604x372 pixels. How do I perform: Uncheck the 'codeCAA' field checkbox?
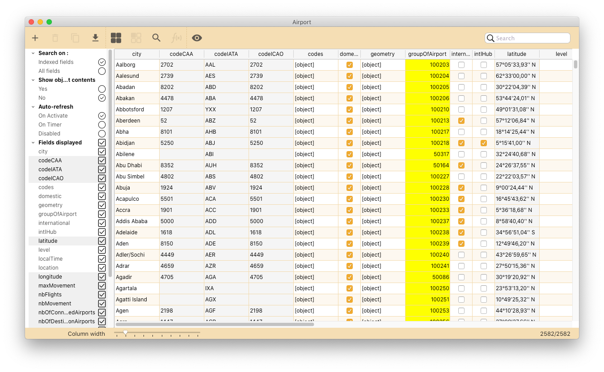pos(102,161)
